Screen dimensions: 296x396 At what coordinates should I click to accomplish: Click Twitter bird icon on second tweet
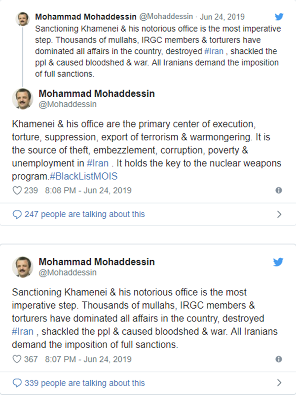(279, 262)
